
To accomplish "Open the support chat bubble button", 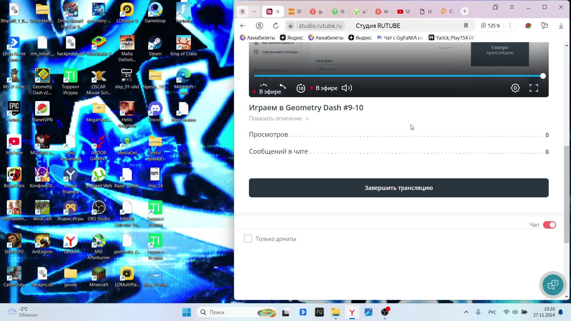I will click(x=553, y=285).
